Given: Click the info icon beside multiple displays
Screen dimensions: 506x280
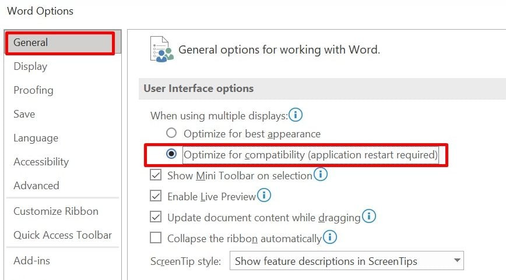Looking at the screenshot, I should coord(296,115).
